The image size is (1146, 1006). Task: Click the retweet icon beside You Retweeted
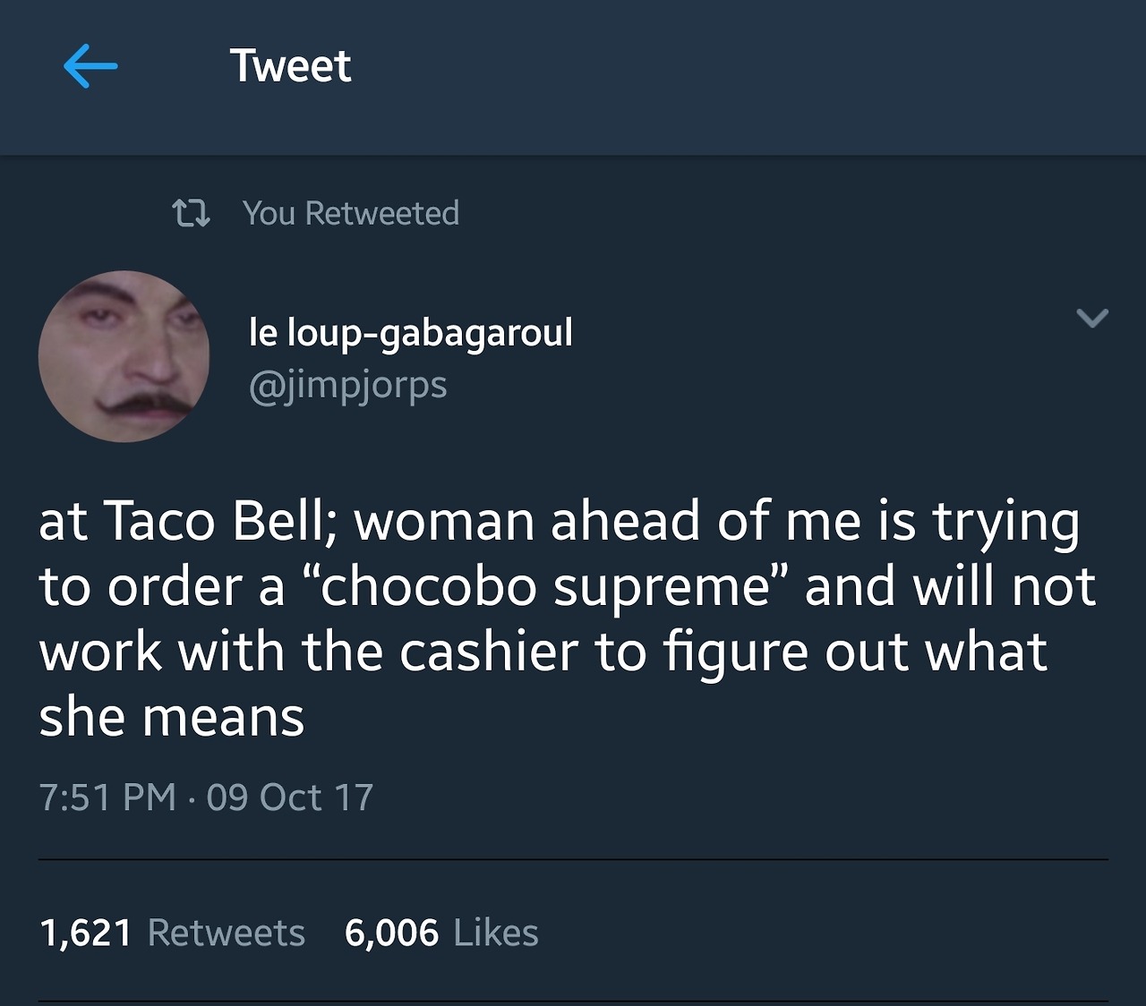tap(191, 213)
